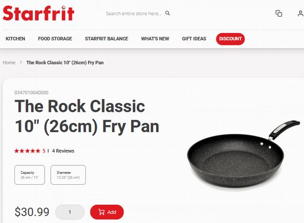Viewport: 304px width, 223px height.
Task: Click the red Discount button
Action: coord(230,39)
